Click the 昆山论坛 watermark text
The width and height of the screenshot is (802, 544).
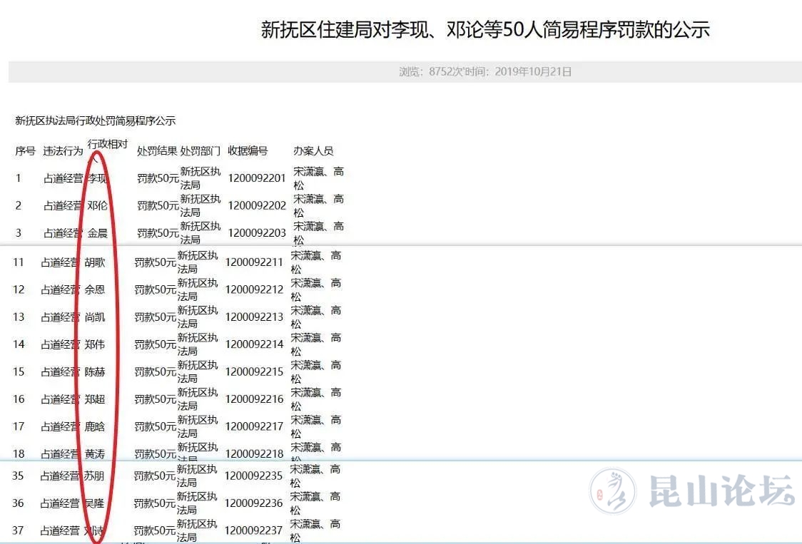721,491
